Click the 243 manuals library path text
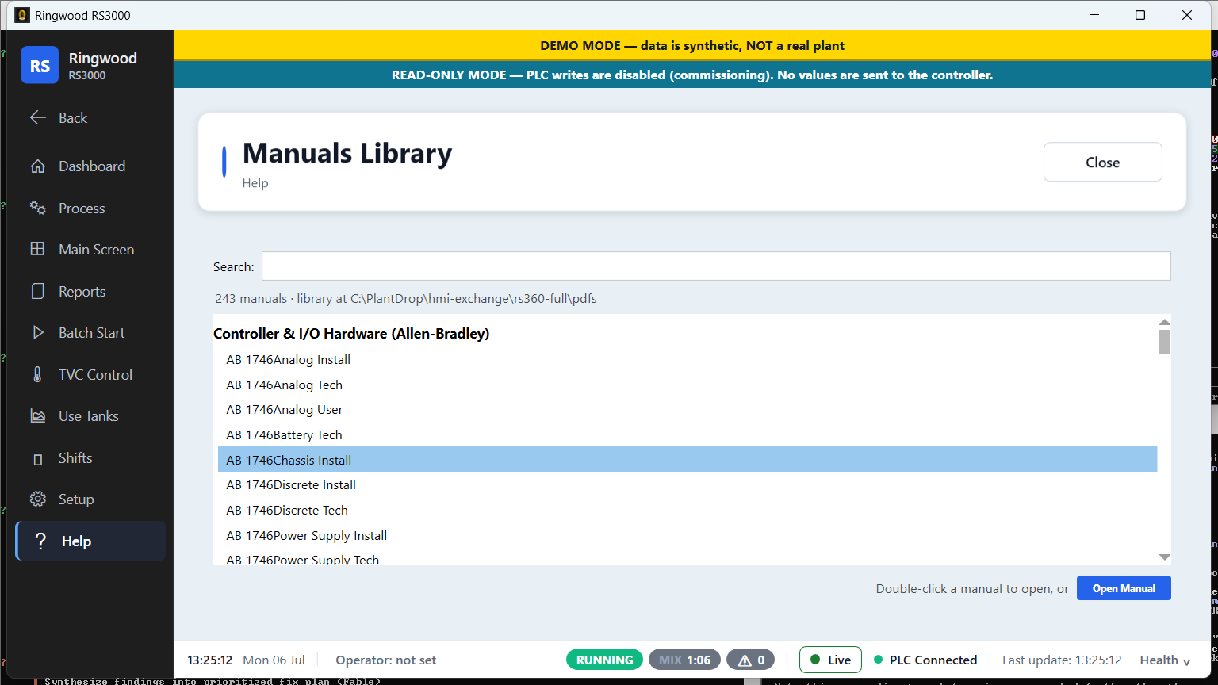 tap(406, 299)
